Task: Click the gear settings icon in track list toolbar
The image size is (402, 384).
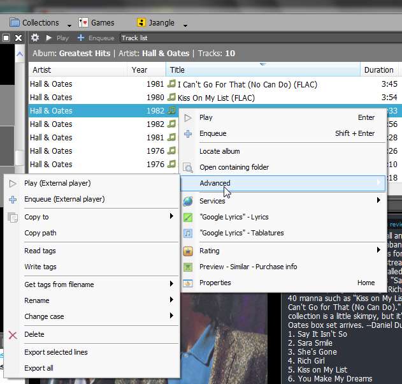Action: 35,38
